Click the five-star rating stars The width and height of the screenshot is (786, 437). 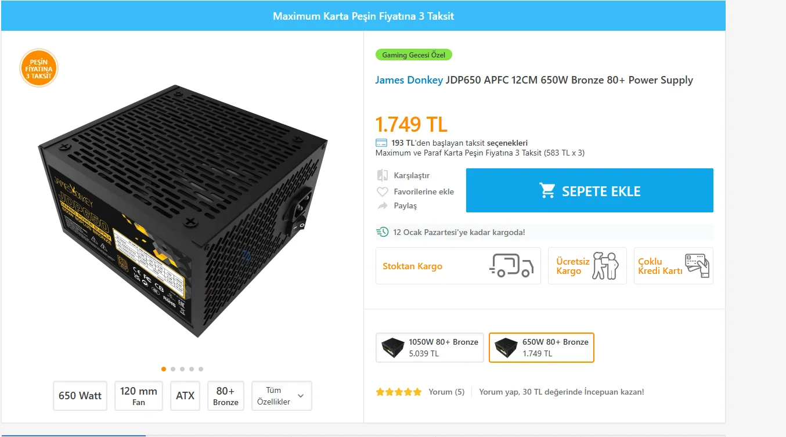[398, 392]
